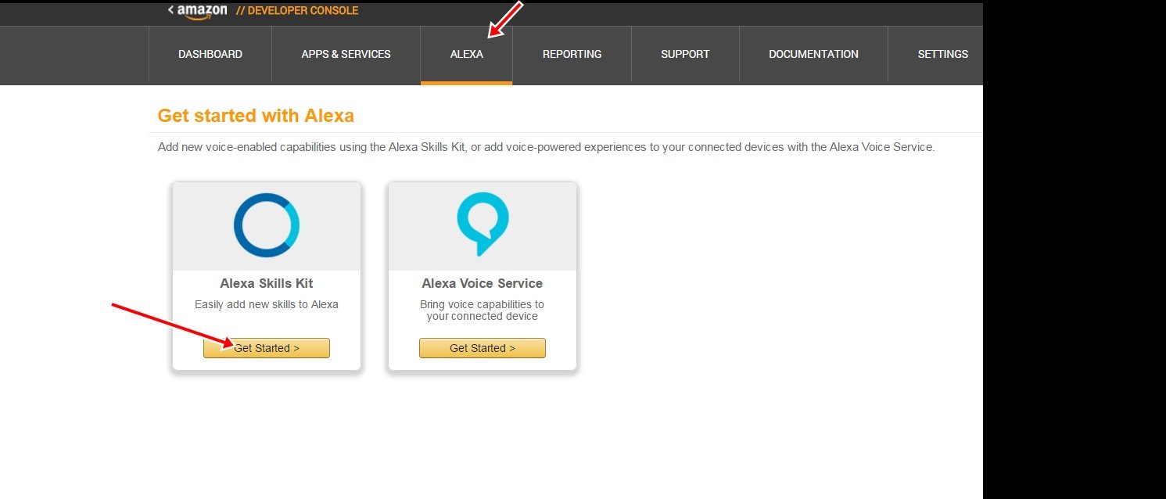Open the Dashboard tab
The height and width of the screenshot is (499, 1166).
click(210, 54)
